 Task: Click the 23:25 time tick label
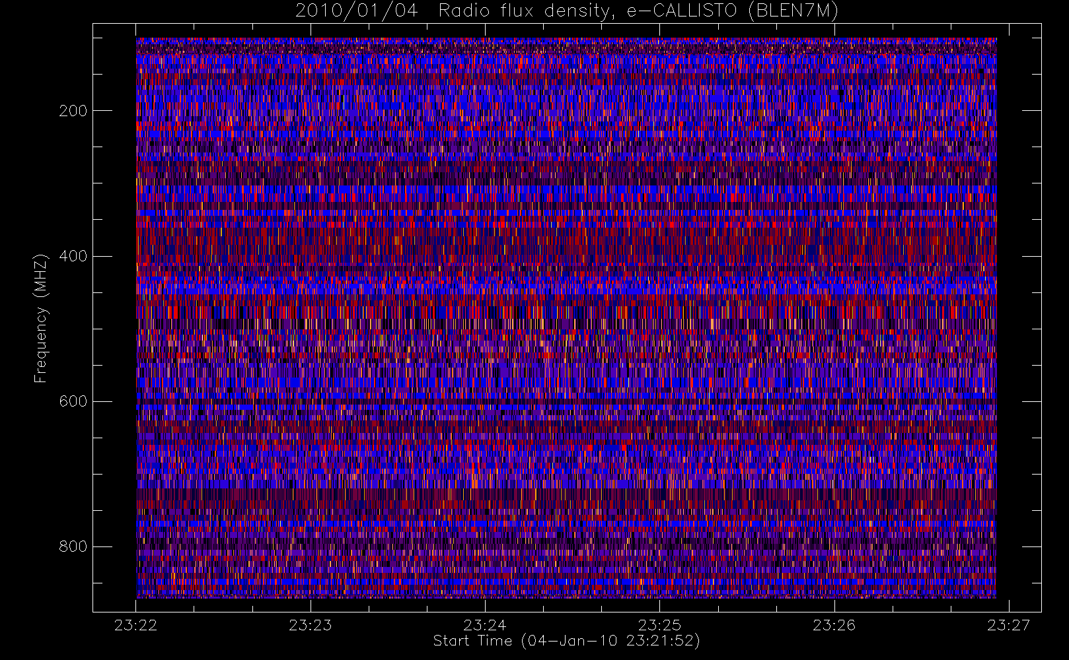pyautogui.click(x=659, y=625)
